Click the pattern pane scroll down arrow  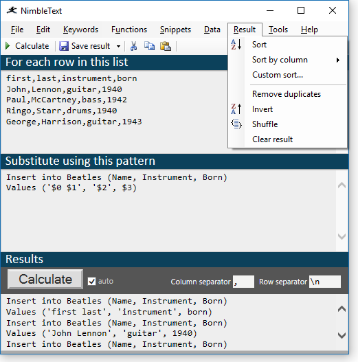[x=342, y=236]
